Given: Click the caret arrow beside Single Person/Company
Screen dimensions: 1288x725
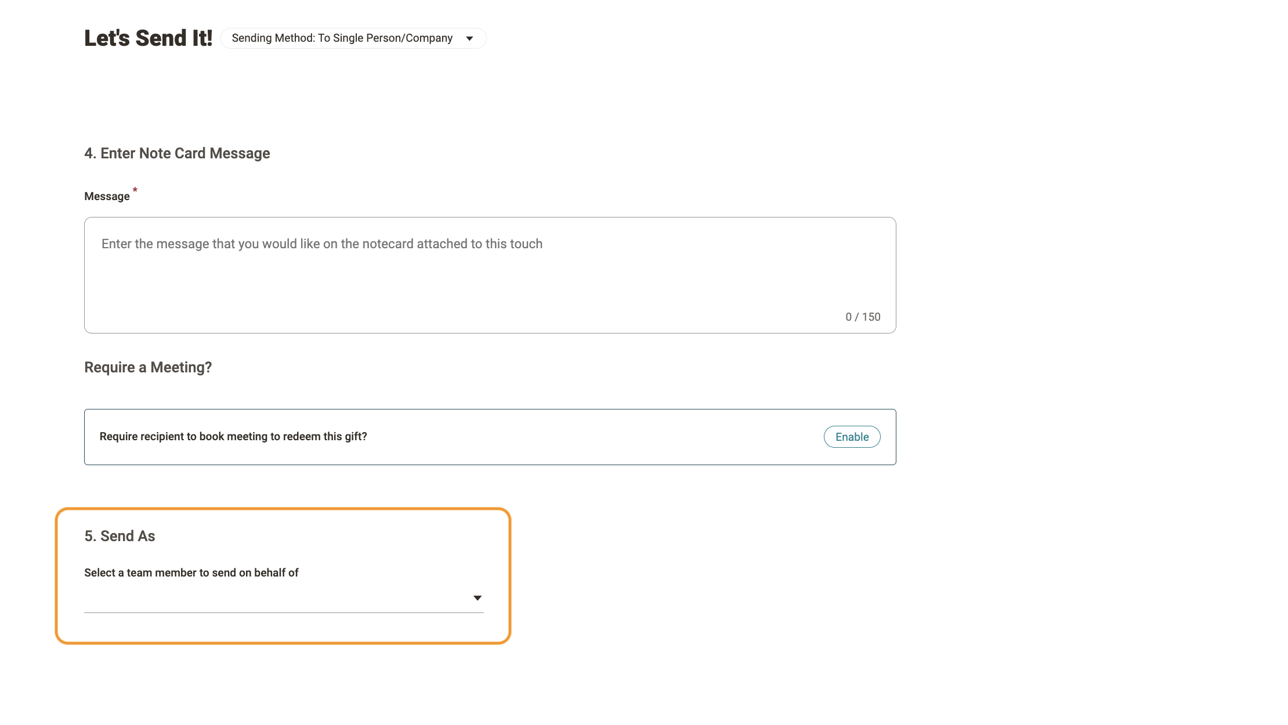Looking at the screenshot, I should (469, 39).
